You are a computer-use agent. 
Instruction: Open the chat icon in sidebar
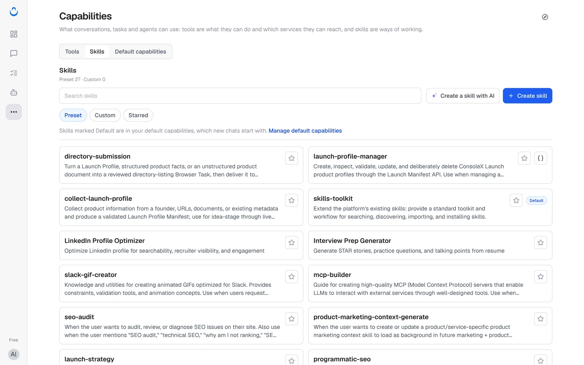click(x=14, y=54)
